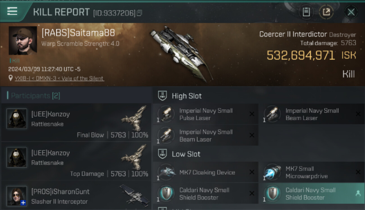Select highlighted Caldari Navy Small Shield Booster
Image resolution: width=365 pixels, height=210 pixels.
(x=311, y=193)
